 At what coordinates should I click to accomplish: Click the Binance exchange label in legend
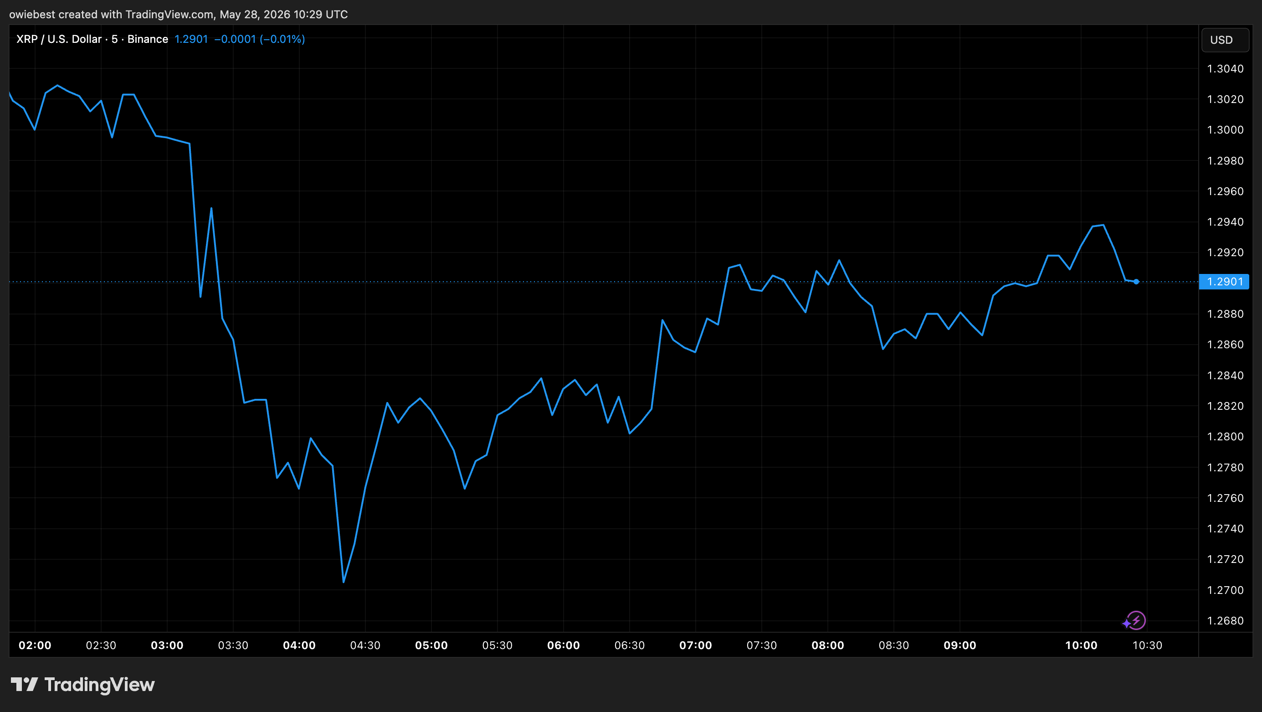tap(148, 39)
